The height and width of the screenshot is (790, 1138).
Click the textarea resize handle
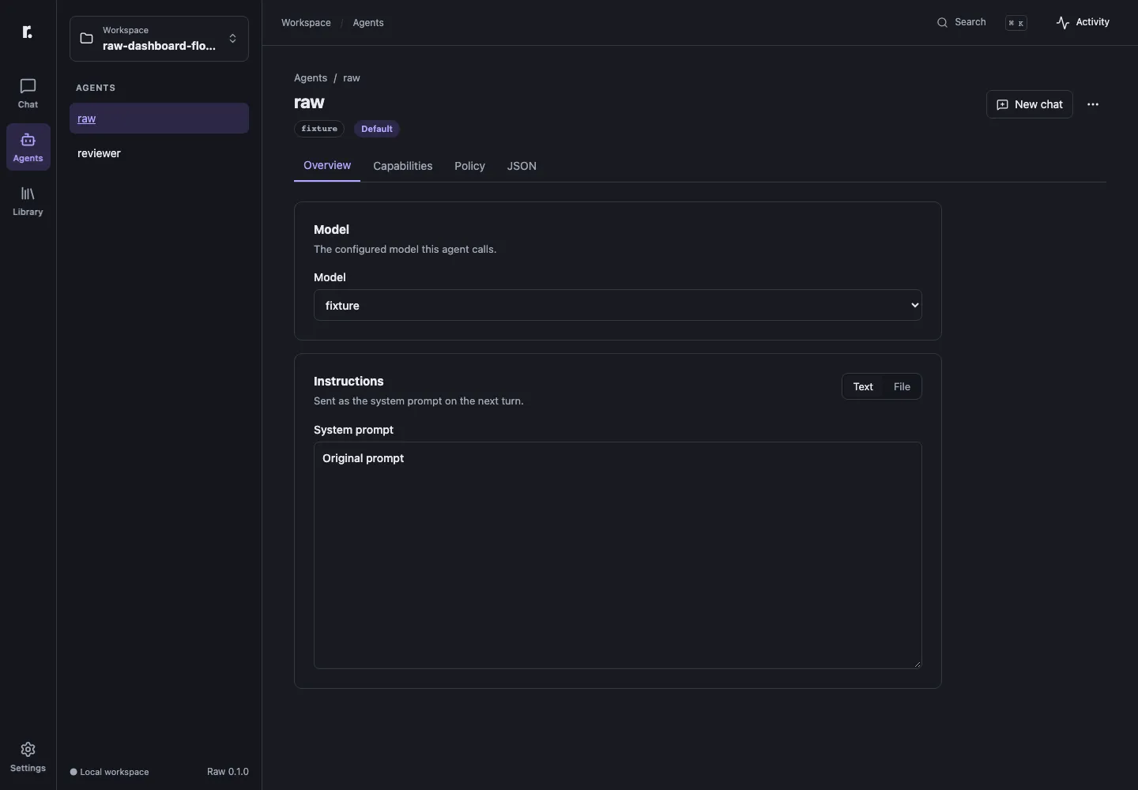pos(917,664)
